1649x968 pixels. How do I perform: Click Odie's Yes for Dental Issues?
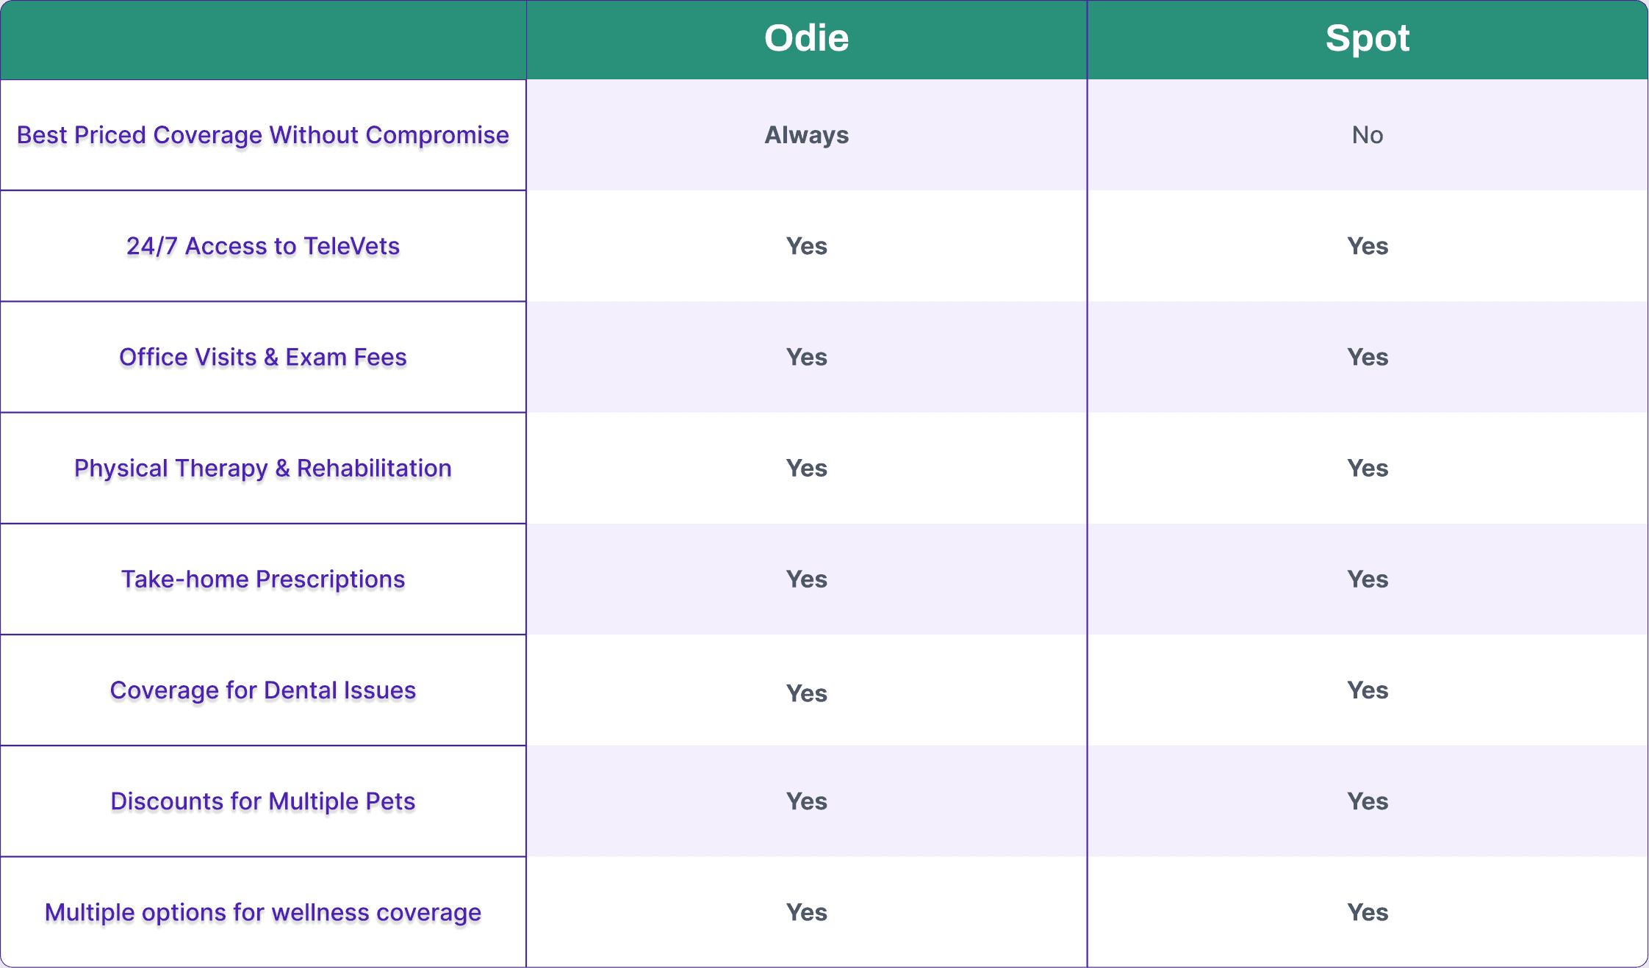click(806, 693)
